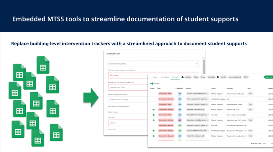Click the AK avatar in Cassie Heron row
Image resolution: width=273 pixels, height=152 pixels.
[x=180, y=120]
